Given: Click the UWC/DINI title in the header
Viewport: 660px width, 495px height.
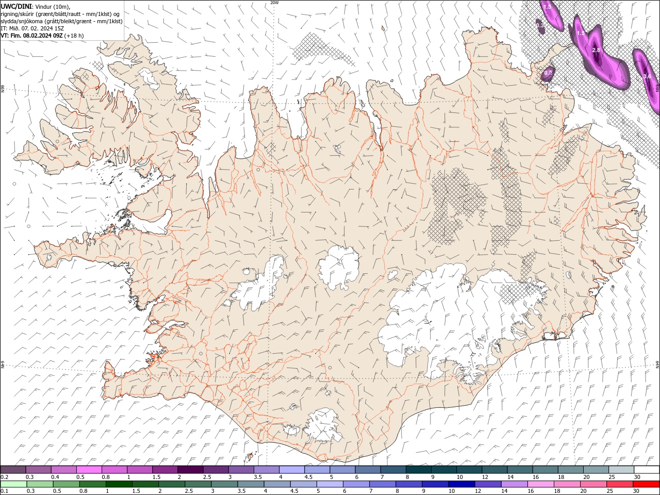Looking at the screenshot, I should 15,6.
